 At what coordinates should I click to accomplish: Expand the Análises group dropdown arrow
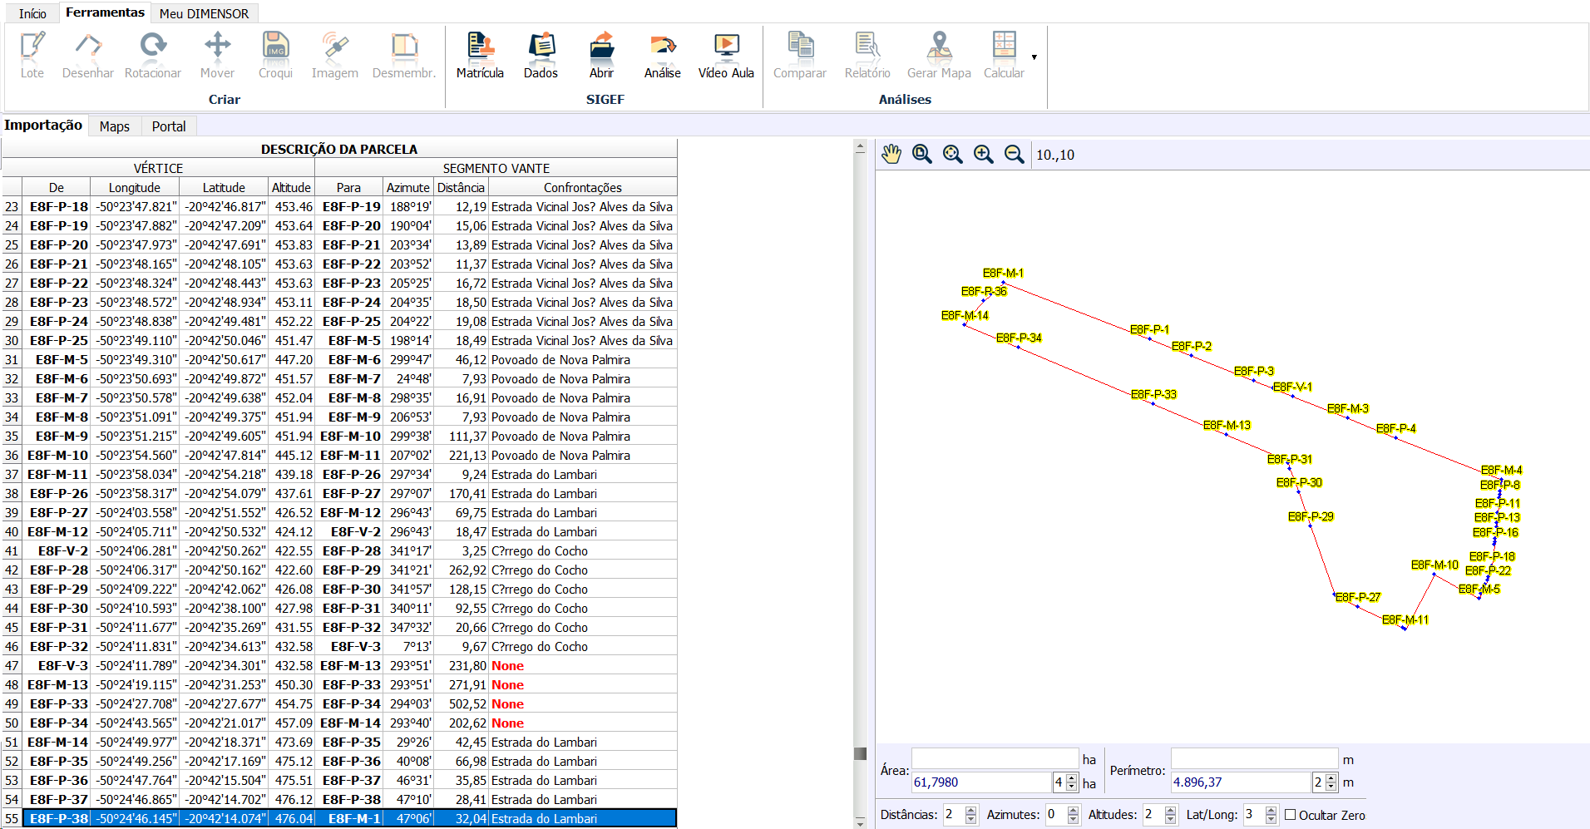(1034, 57)
